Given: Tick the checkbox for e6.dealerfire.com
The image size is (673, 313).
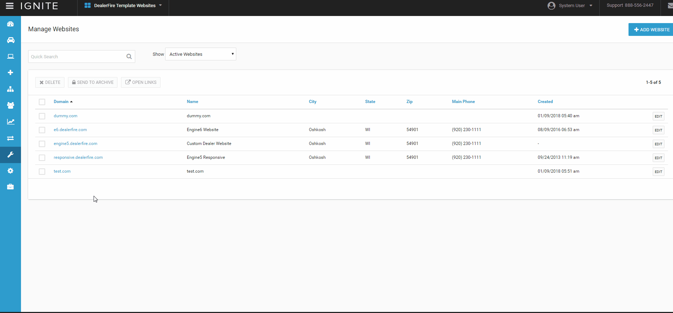Looking at the screenshot, I should (x=42, y=130).
